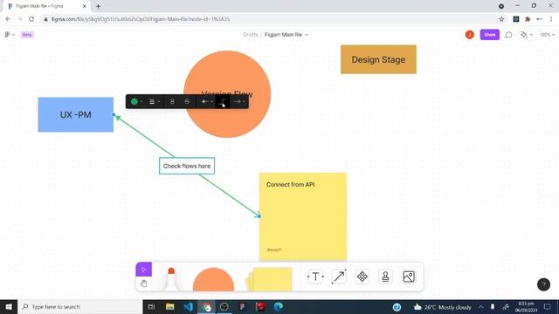Open the Templates and widgets tool
The width and height of the screenshot is (559, 314).
pyautogui.click(x=362, y=276)
